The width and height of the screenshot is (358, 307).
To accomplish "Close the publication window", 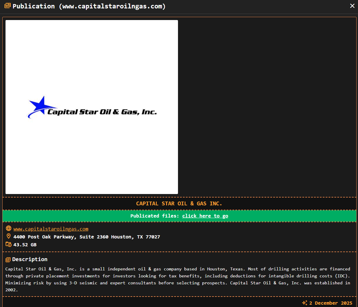I will tap(352, 6).
